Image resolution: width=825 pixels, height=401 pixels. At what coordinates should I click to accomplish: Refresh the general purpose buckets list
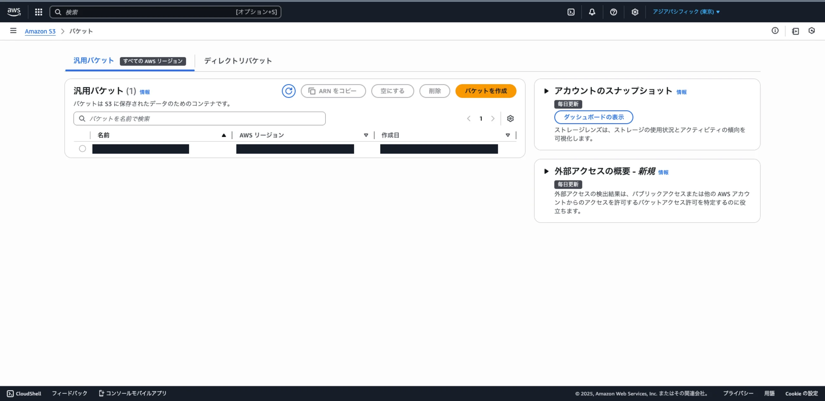click(x=288, y=91)
